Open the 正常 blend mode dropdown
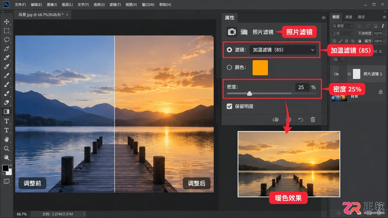Screen dimensions: 388x218 [x=343, y=33]
